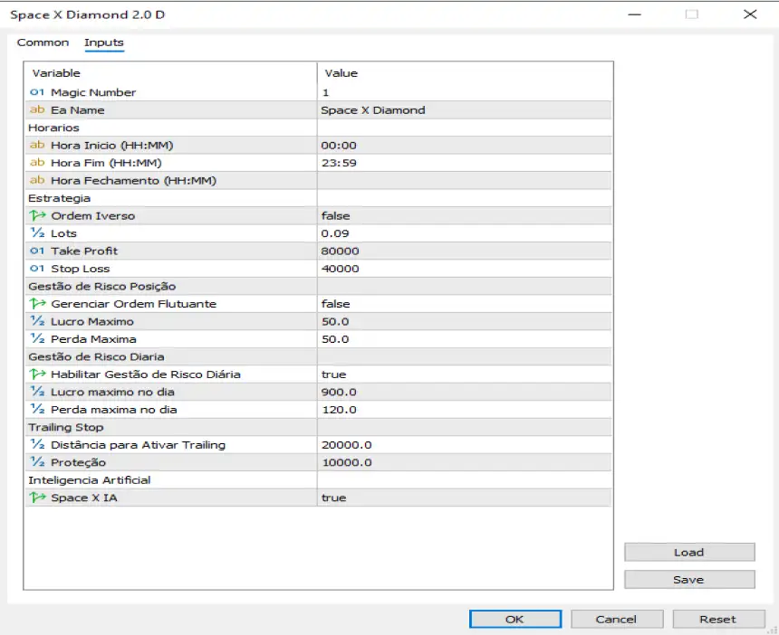Image resolution: width=779 pixels, height=635 pixels.
Task: Click the boolean icon beside Space X IA
Action: click(37, 498)
